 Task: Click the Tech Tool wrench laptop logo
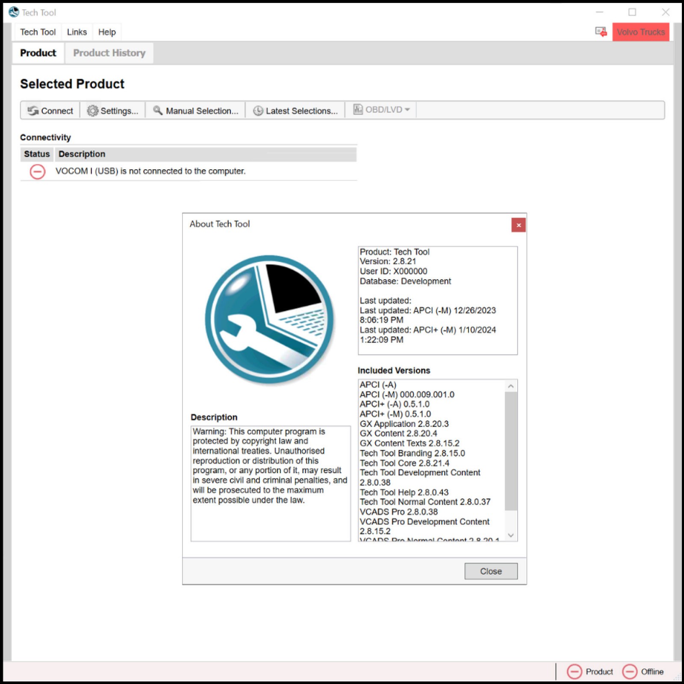click(270, 320)
